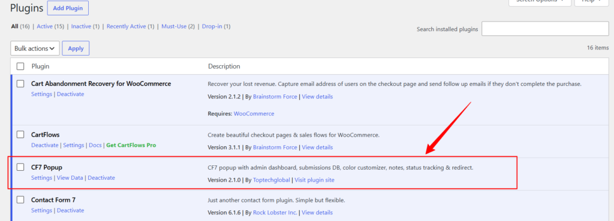Click Visit plugin site for CF7 Popup
Viewport: 614px width, 221px height.
[x=314, y=180]
